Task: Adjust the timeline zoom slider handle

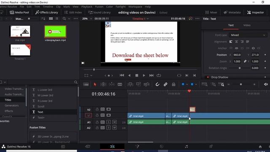Action: [x=241, y=84]
